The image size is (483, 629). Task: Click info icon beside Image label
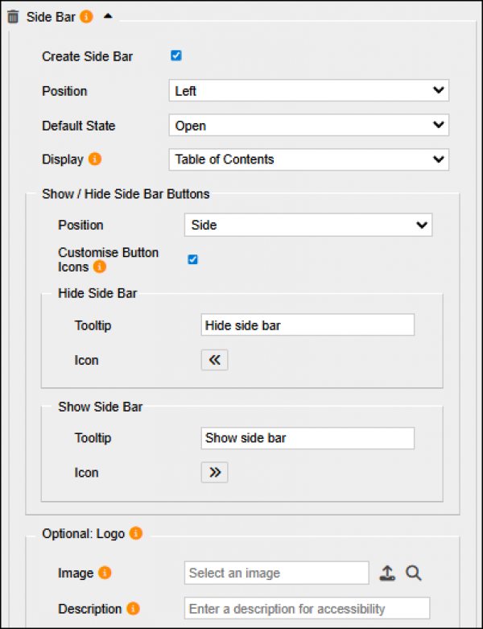point(105,573)
